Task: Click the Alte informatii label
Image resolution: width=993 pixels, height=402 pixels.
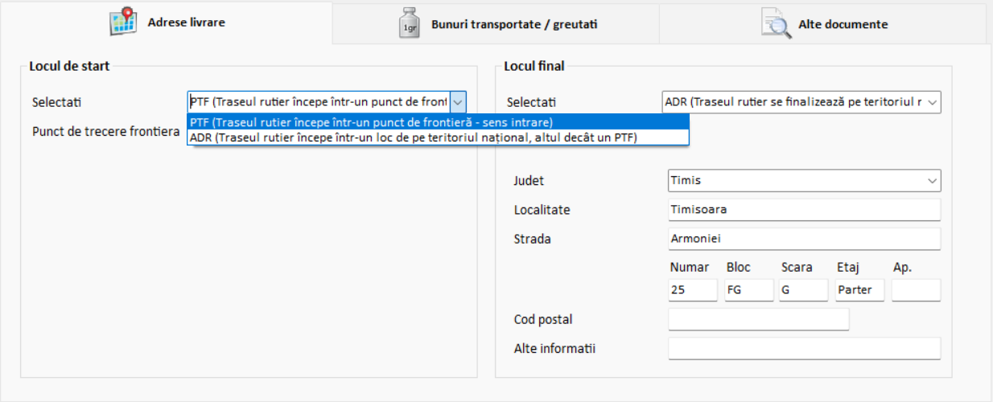Action: pos(554,348)
